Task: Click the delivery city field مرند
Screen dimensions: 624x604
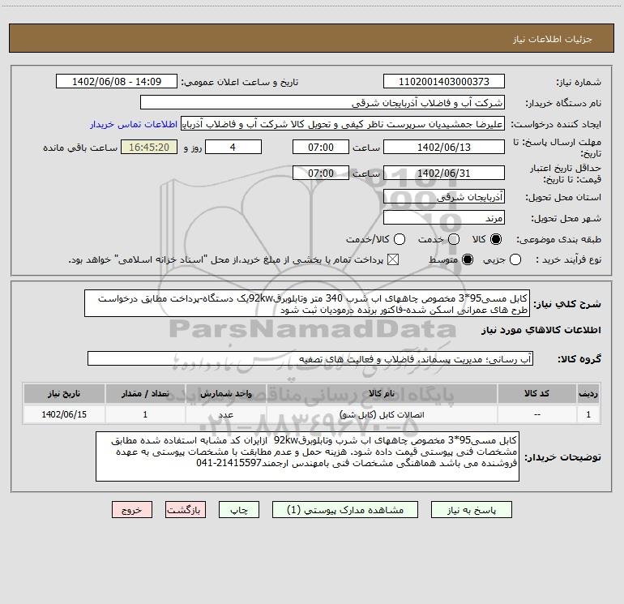Action: point(444,218)
